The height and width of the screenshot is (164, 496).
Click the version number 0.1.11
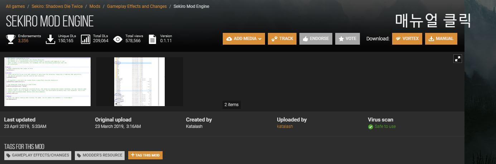(166, 41)
